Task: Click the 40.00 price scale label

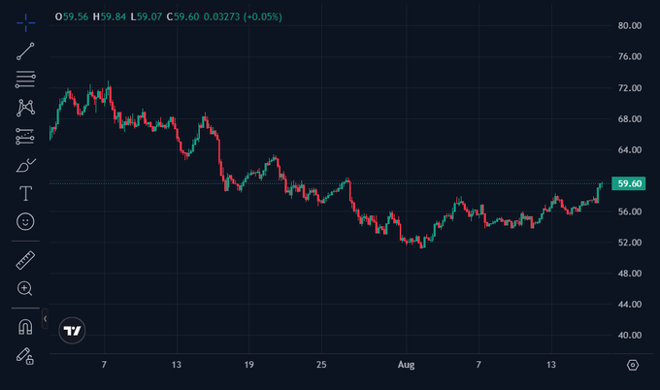Action: (630, 336)
